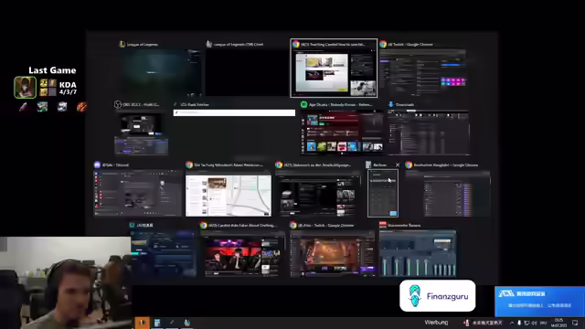Click the Voicemeeter Banana icon in switcher
The width and height of the screenshot is (585, 329).
point(383,225)
